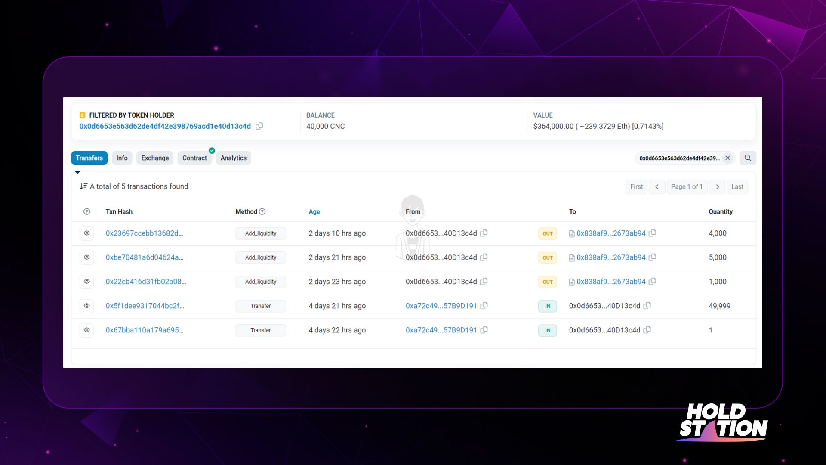Click the Method help question icon

(262, 211)
